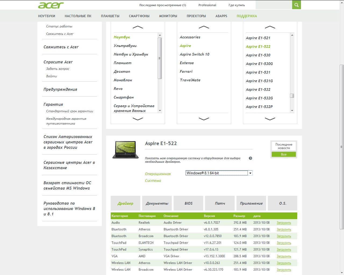Click the down chevron below the series list
Image resolution: width=344 pixels, height=275 pixels.
(204, 119)
